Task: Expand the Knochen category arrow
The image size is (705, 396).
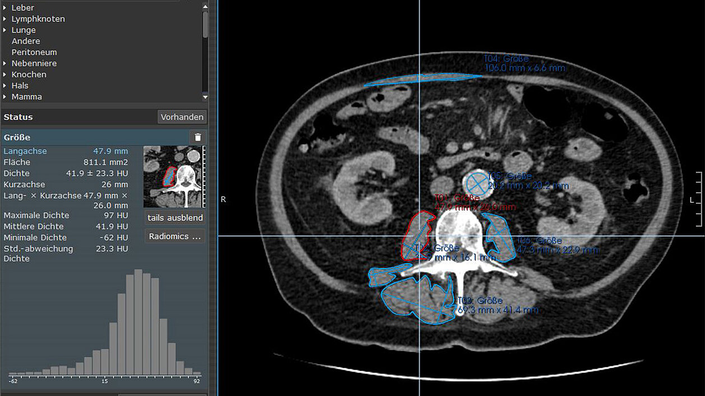Action: 5,74
